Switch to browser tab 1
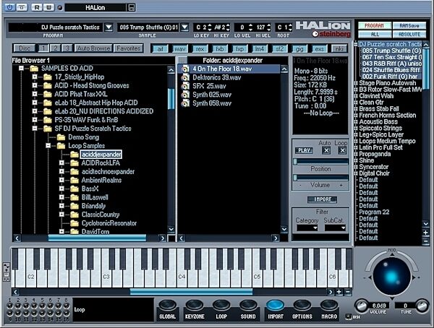Viewport: 434px width, 328px height. point(43,48)
